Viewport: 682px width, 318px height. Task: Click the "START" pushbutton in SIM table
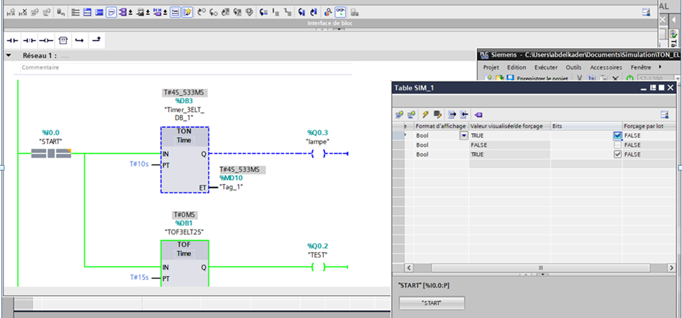pos(432,303)
